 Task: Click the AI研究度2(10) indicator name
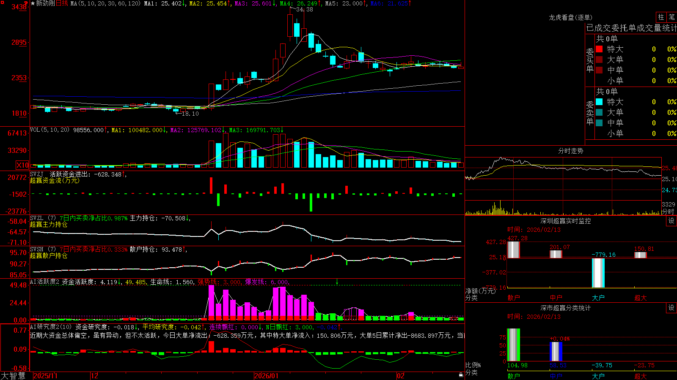tap(51, 327)
